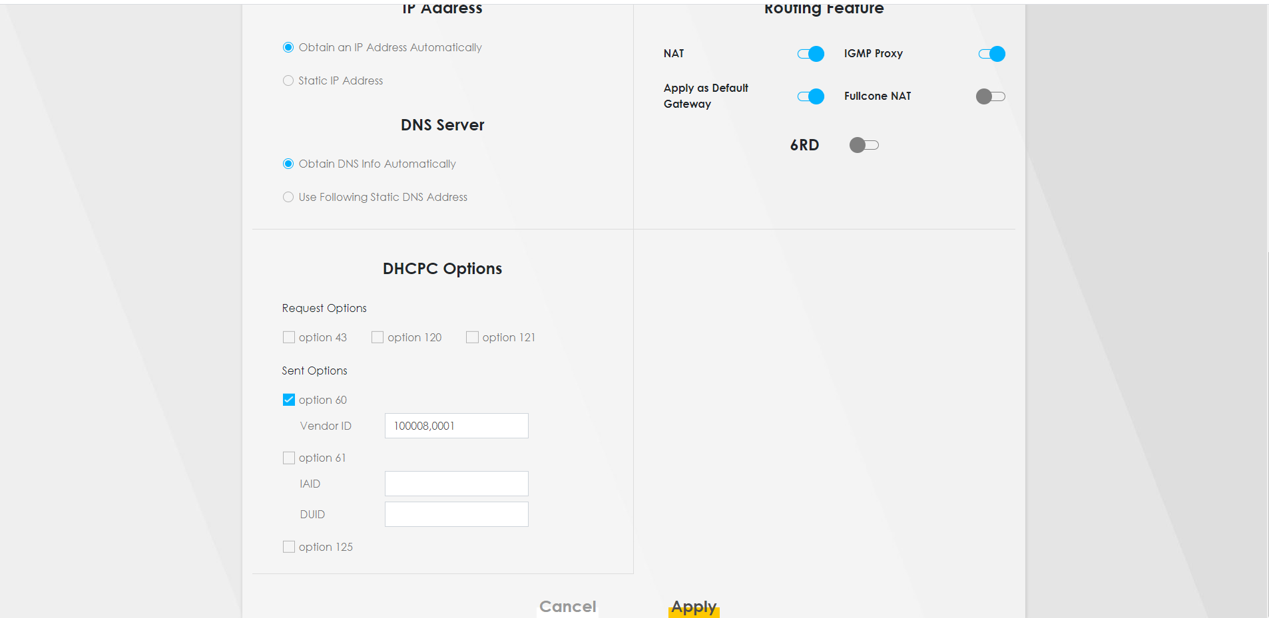The image size is (1269, 618).
Task: Select Obtain an IP Address Automatically
Action: pos(288,47)
